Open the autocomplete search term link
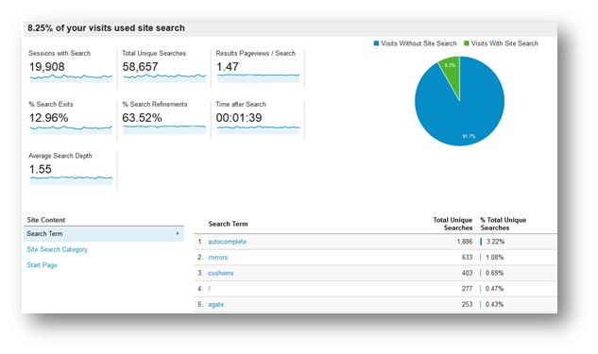 228,242
